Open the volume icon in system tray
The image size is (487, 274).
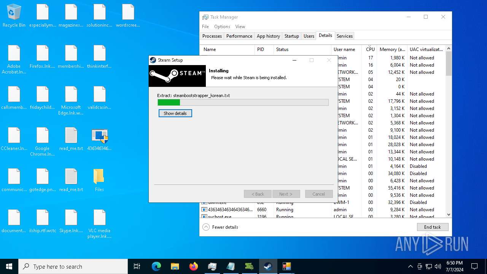click(438, 266)
